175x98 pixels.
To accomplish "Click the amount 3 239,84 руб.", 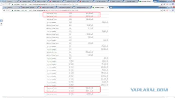I will pyautogui.click(x=89, y=88).
